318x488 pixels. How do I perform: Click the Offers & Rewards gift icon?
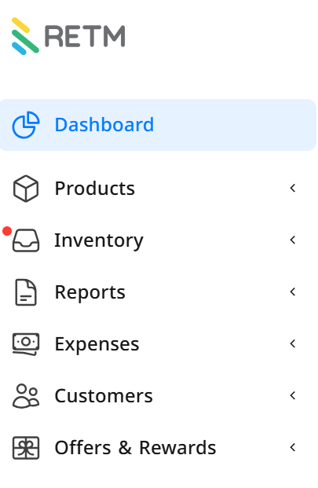click(x=26, y=448)
